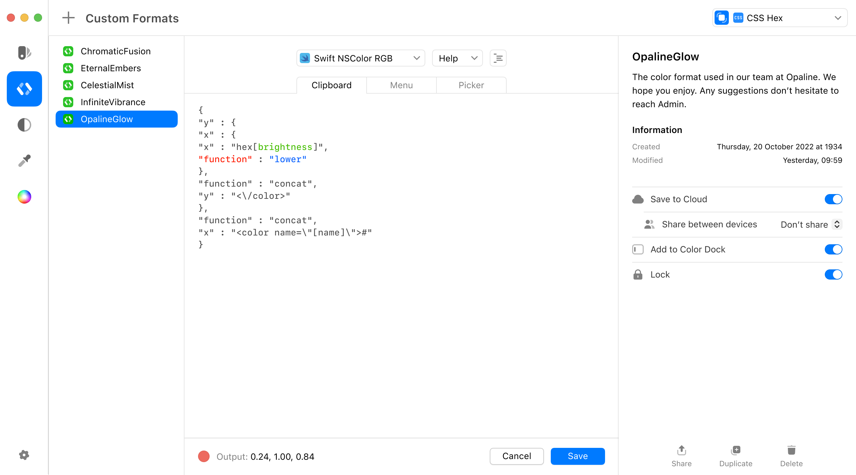Select CelestialMist in the formats list
This screenshot has height=475, width=856.
tap(117, 85)
